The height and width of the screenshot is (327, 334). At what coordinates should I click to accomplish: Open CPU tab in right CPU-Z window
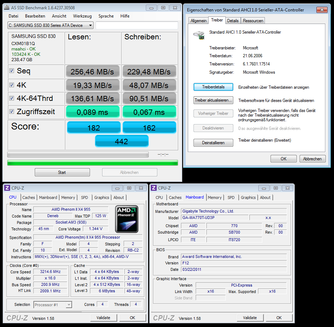coord(159,197)
